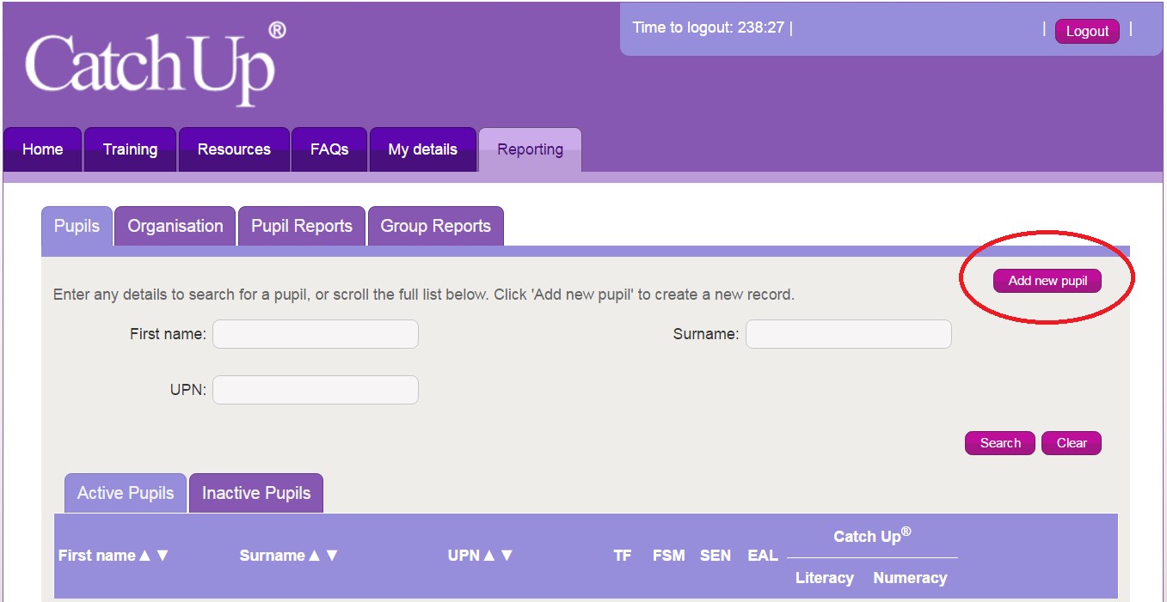1167x602 pixels.
Task: Select the Pupils sub-tab
Action: tap(77, 227)
